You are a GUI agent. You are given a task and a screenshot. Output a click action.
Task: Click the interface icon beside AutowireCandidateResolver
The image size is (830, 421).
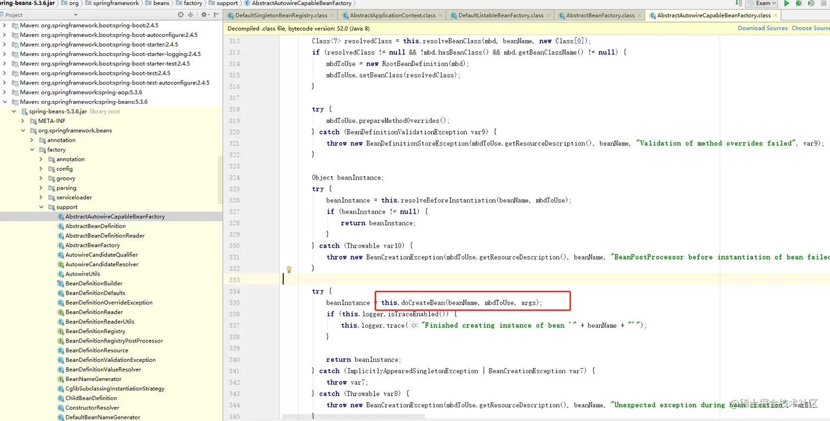coord(61,265)
